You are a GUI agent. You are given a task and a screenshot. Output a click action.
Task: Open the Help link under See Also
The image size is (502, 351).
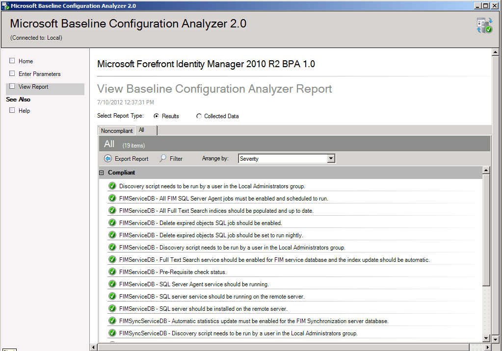[25, 111]
